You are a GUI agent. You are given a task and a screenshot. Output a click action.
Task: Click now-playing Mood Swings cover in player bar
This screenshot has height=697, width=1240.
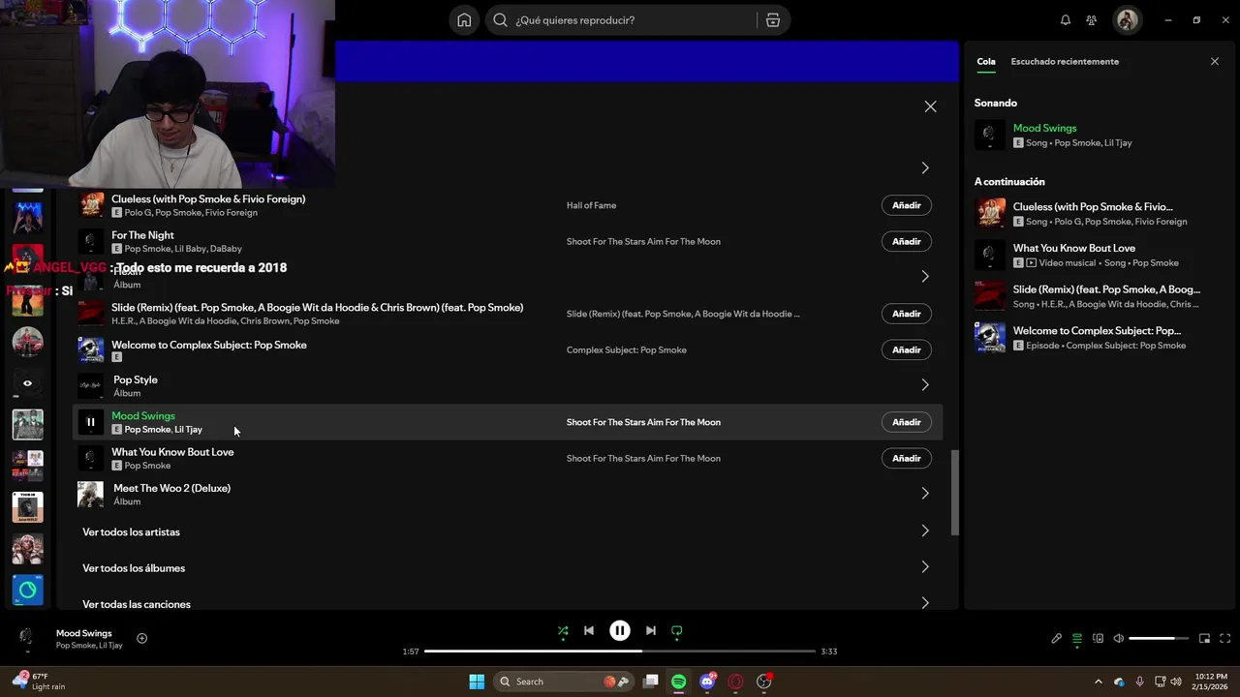pos(26,639)
